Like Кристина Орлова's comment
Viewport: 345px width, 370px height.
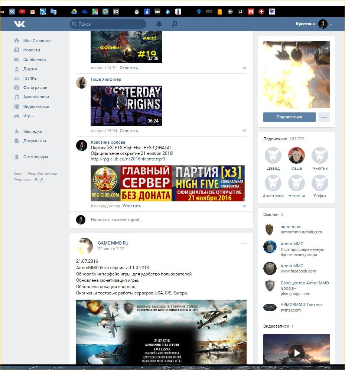[244, 206]
